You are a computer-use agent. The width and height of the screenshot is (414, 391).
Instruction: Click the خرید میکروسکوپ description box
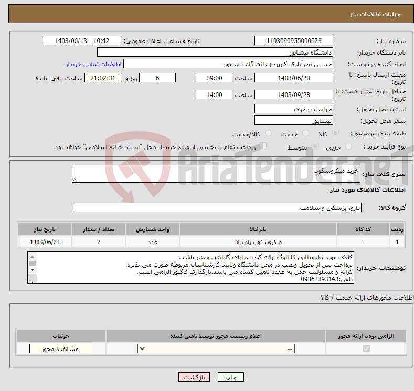[216, 173]
